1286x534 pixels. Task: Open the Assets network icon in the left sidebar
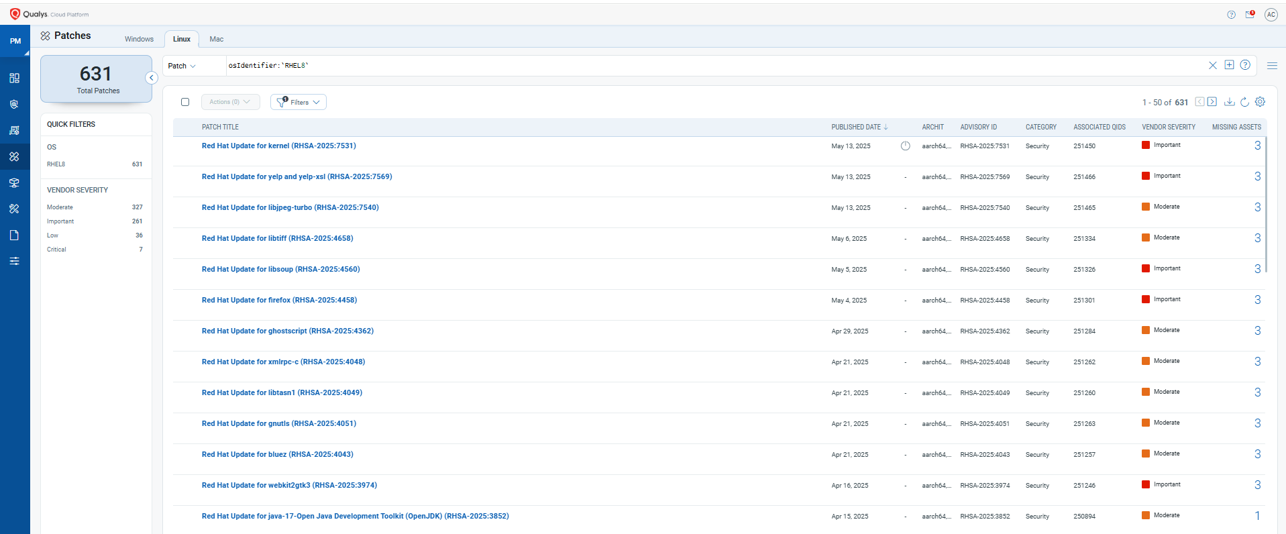click(14, 182)
